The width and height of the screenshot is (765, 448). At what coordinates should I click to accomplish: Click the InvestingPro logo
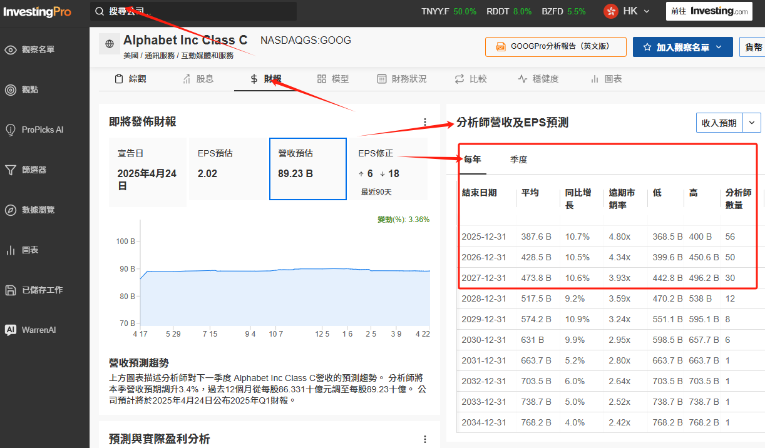(x=38, y=12)
